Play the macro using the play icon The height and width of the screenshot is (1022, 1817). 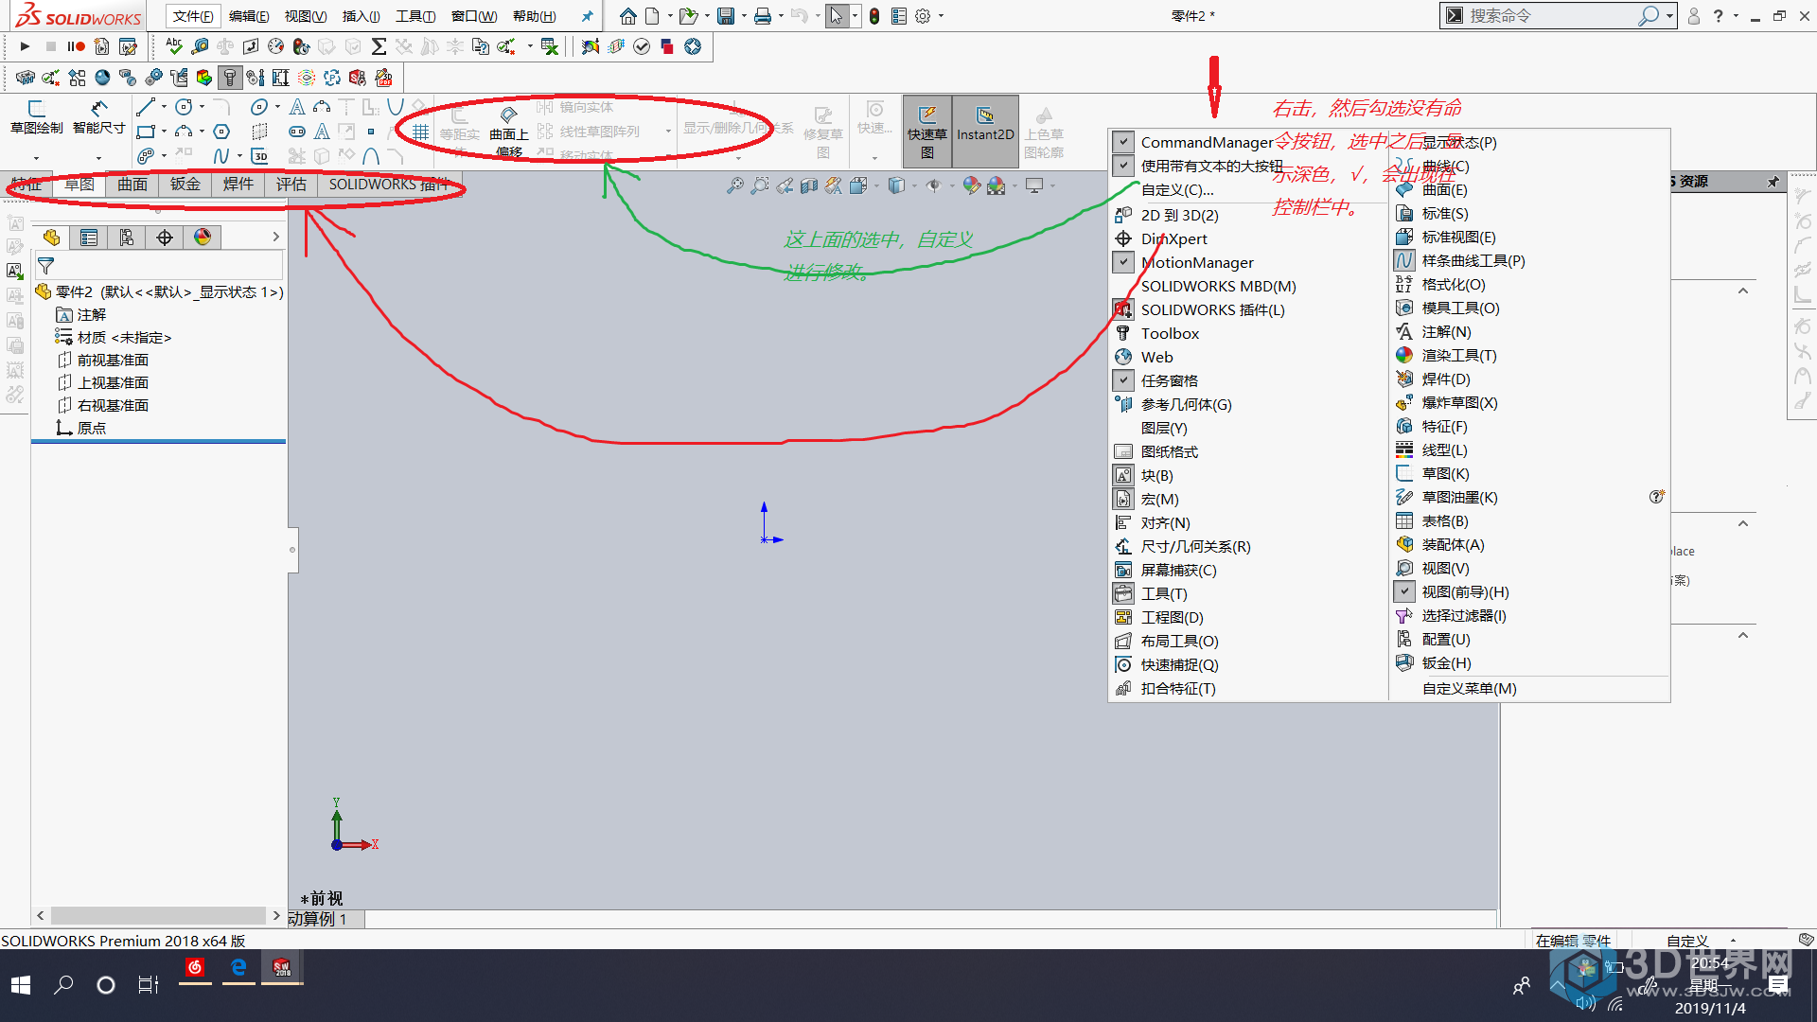[25, 46]
